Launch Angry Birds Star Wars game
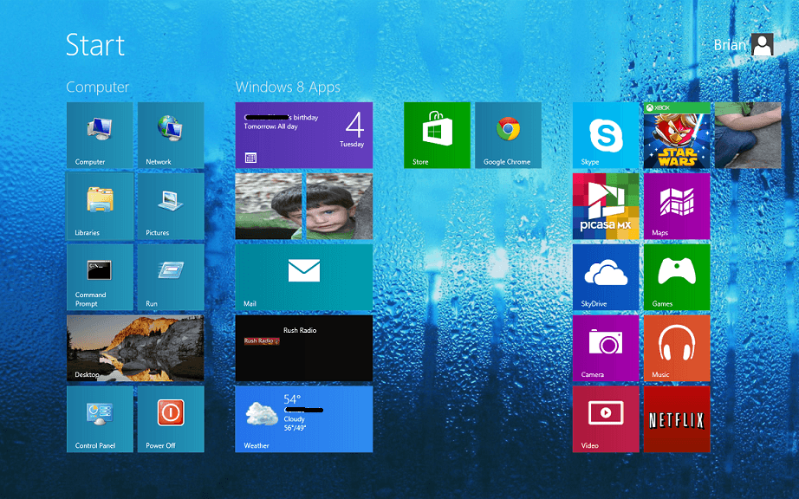799x499 pixels. coord(676,135)
